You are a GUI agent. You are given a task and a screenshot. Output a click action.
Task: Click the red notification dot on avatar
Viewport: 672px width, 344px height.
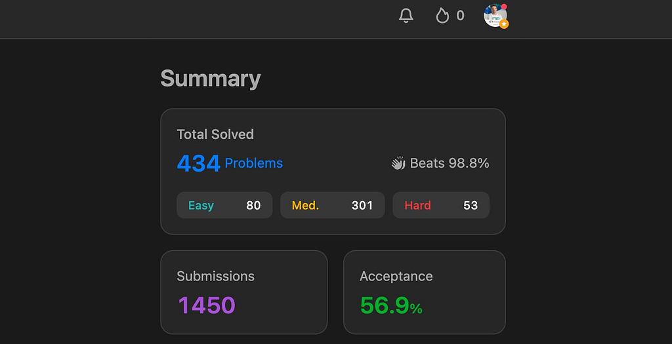504,7
